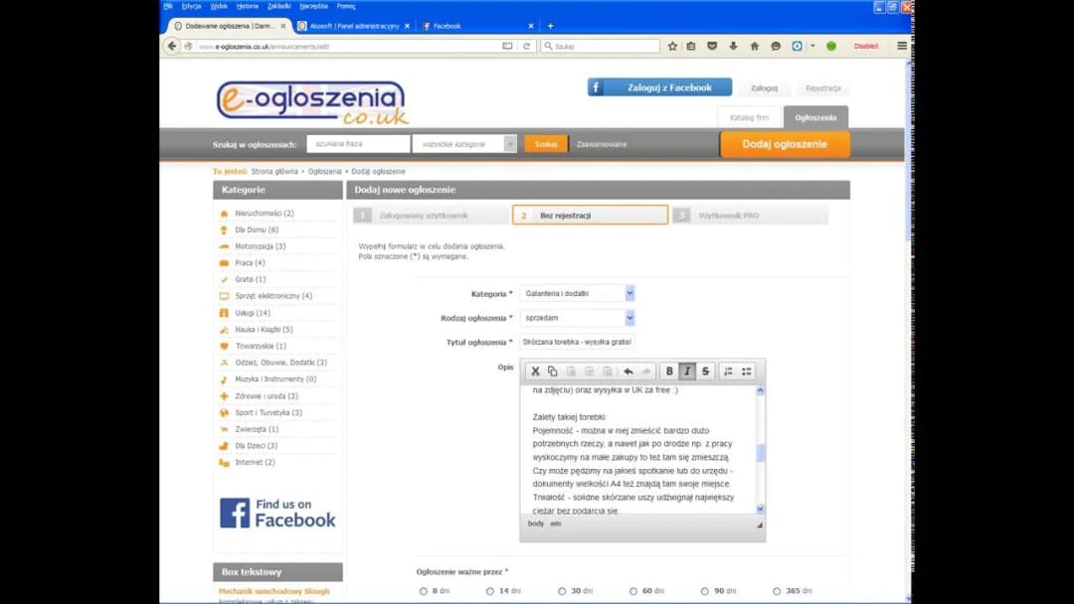
Task: Expand the Rodzaj ogłoszenia dropdown
Action: pos(629,318)
